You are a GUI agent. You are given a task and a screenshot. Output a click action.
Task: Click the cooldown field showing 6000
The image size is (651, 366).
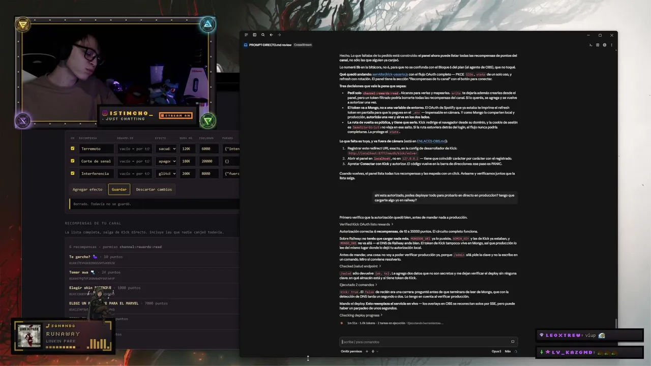pyautogui.click(x=209, y=149)
